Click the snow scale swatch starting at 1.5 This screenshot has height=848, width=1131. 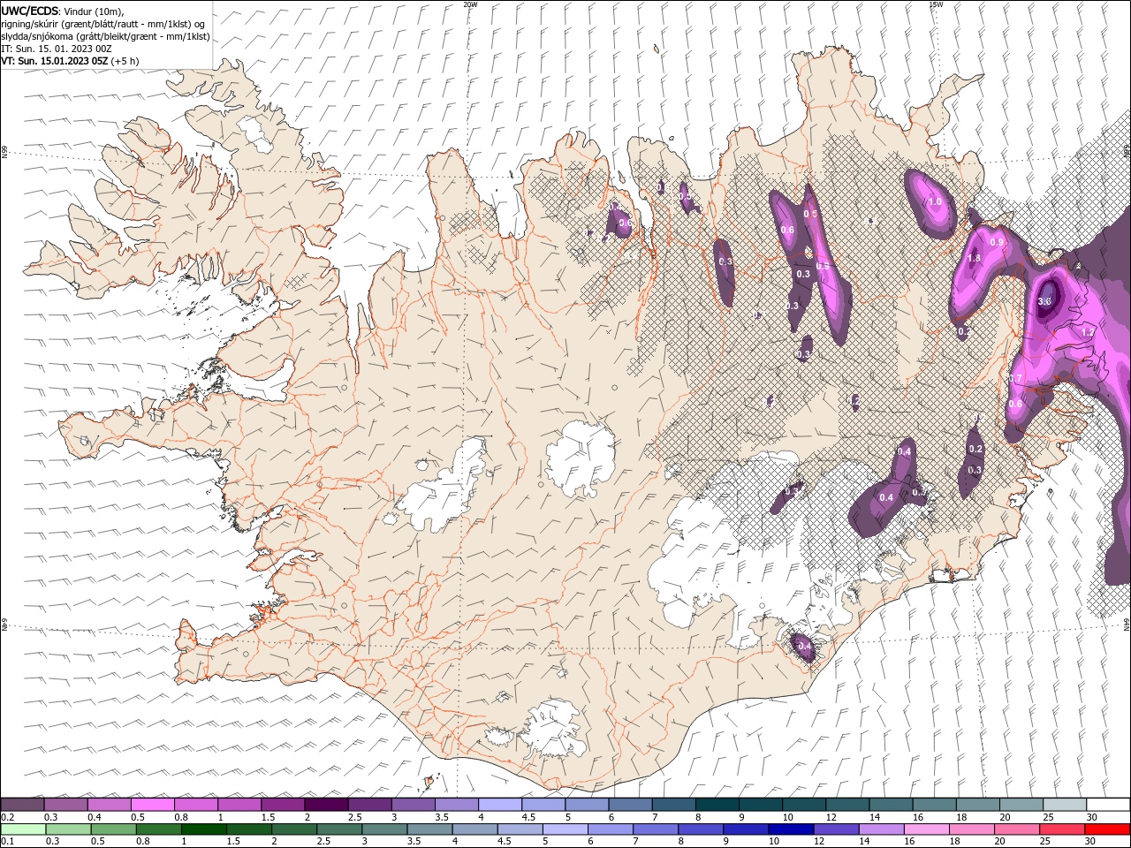[x=282, y=805]
